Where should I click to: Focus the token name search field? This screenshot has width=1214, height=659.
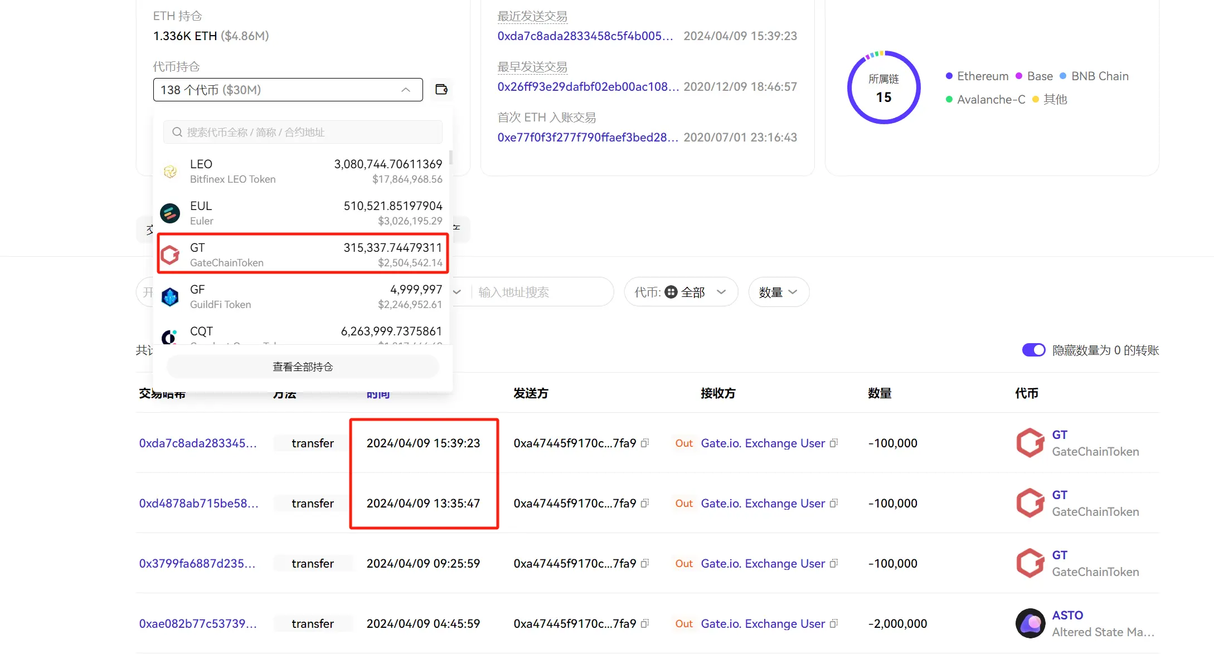click(303, 132)
